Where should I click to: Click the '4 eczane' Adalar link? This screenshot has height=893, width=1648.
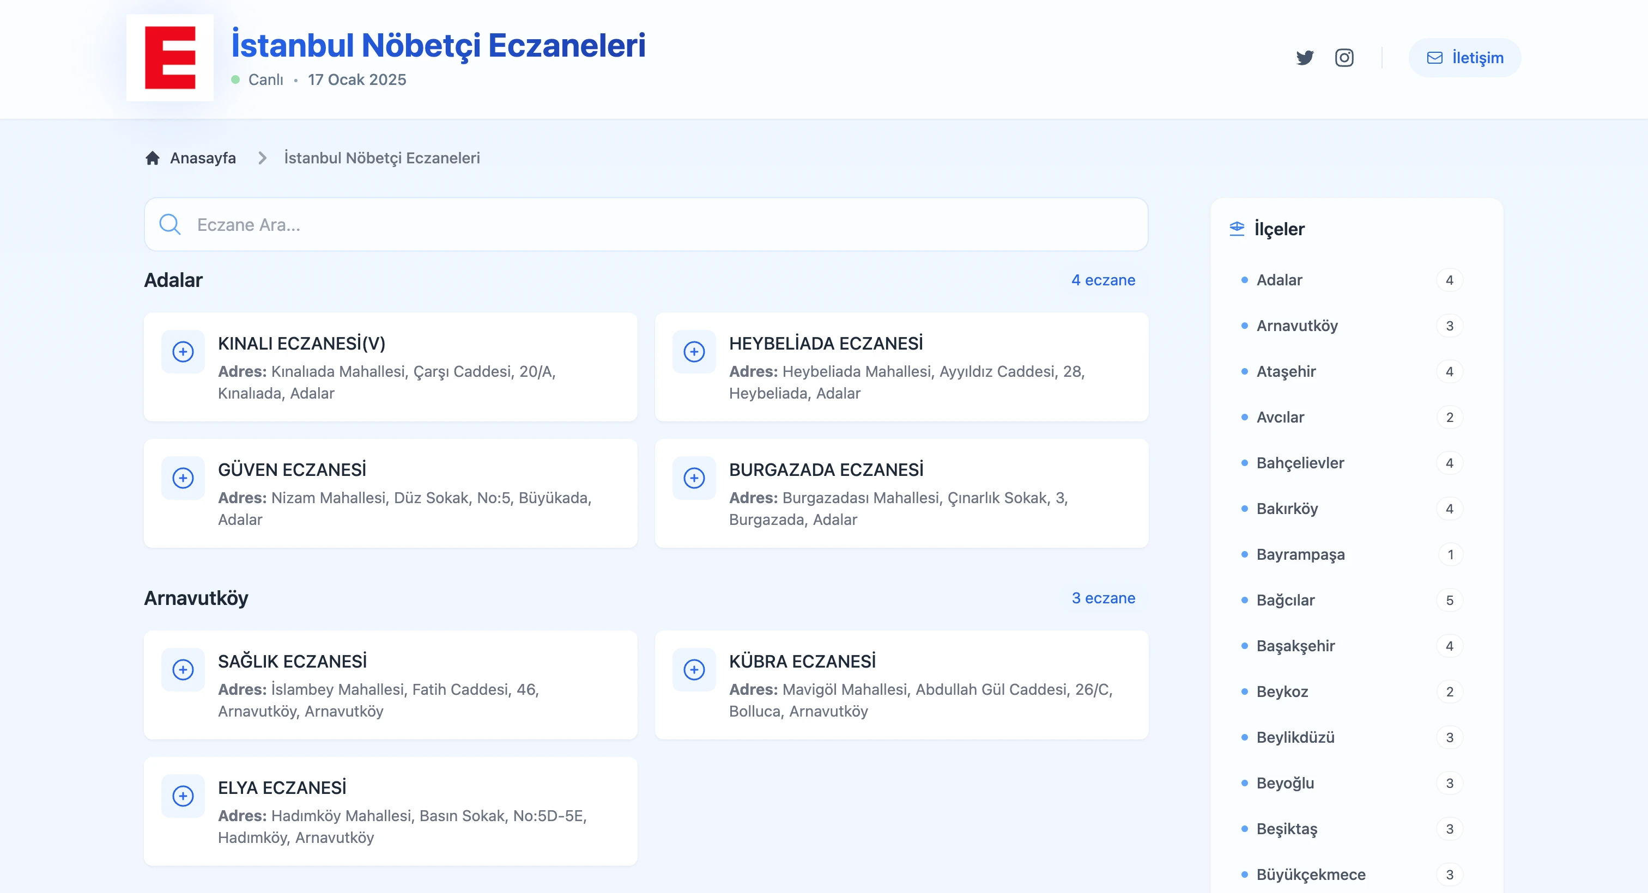coord(1103,280)
